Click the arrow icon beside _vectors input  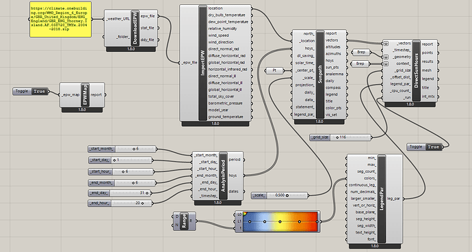pos(386,44)
